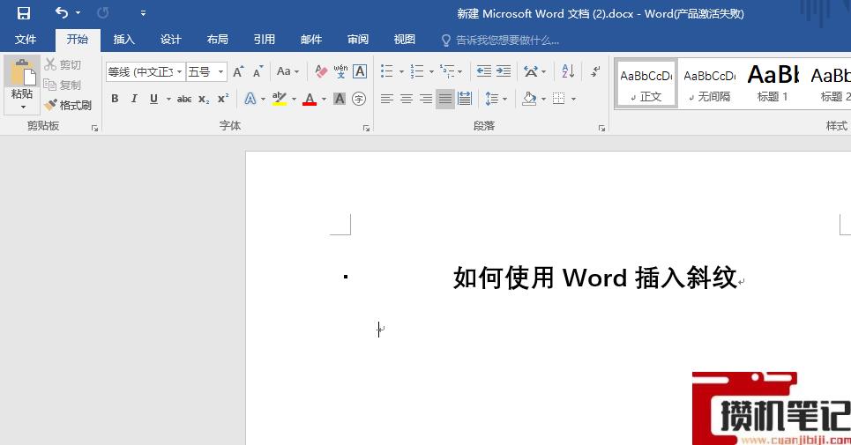Save the document with floppy icon
The height and width of the screenshot is (445, 851).
[x=23, y=13]
